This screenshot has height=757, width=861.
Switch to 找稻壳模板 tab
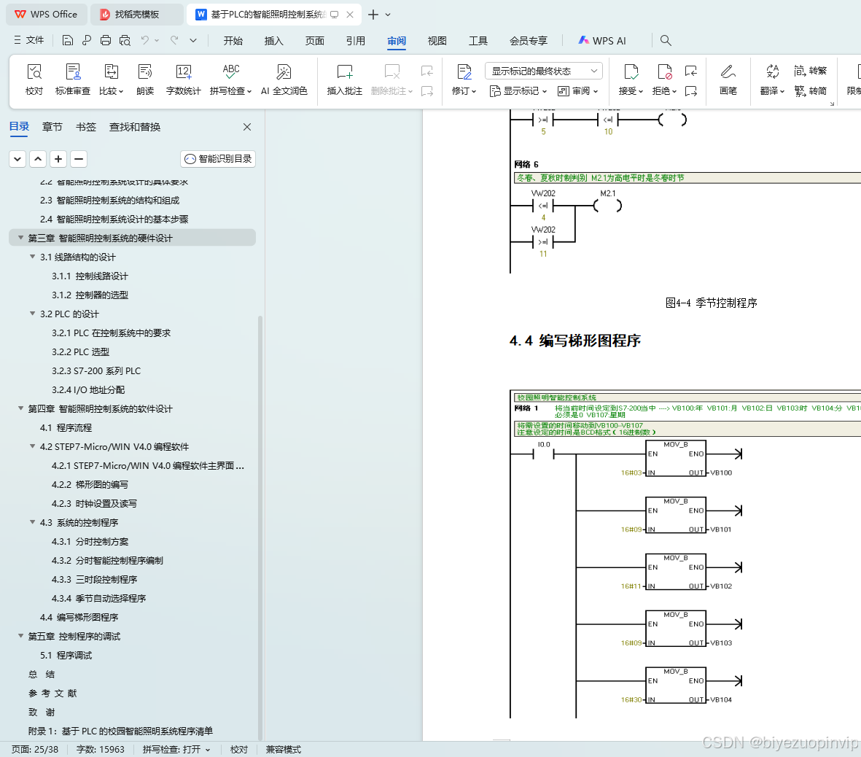pos(136,15)
